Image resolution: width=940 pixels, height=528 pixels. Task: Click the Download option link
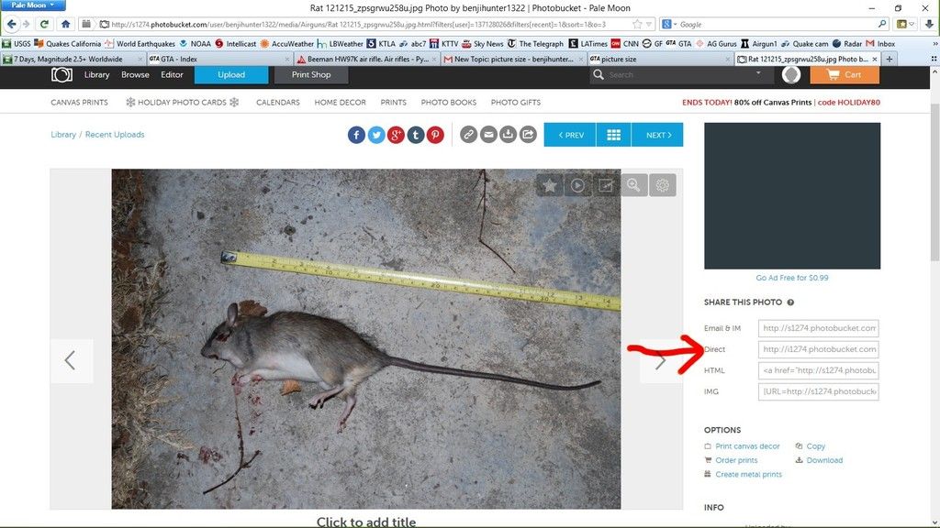(819, 460)
